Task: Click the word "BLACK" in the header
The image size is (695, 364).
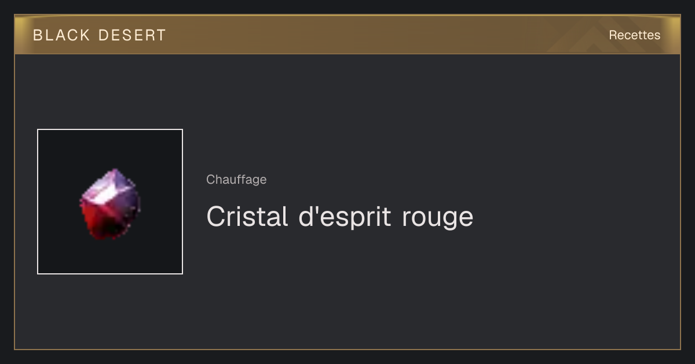Action: 61,35
